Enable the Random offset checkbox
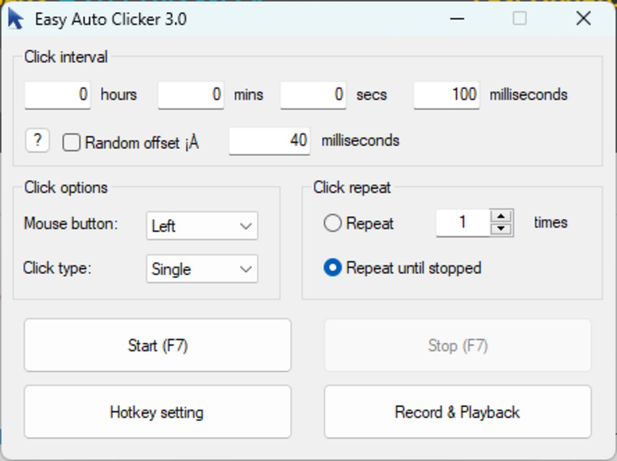Viewport: 617px width, 461px height. coord(72,141)
